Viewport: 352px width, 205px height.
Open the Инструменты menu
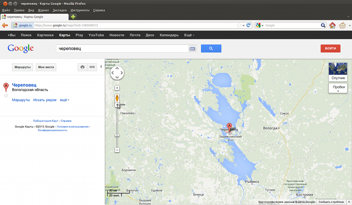pos(80,10)
